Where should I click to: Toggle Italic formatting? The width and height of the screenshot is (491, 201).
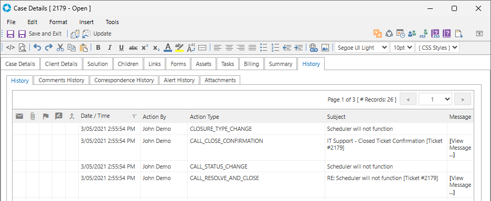point(110,48)
